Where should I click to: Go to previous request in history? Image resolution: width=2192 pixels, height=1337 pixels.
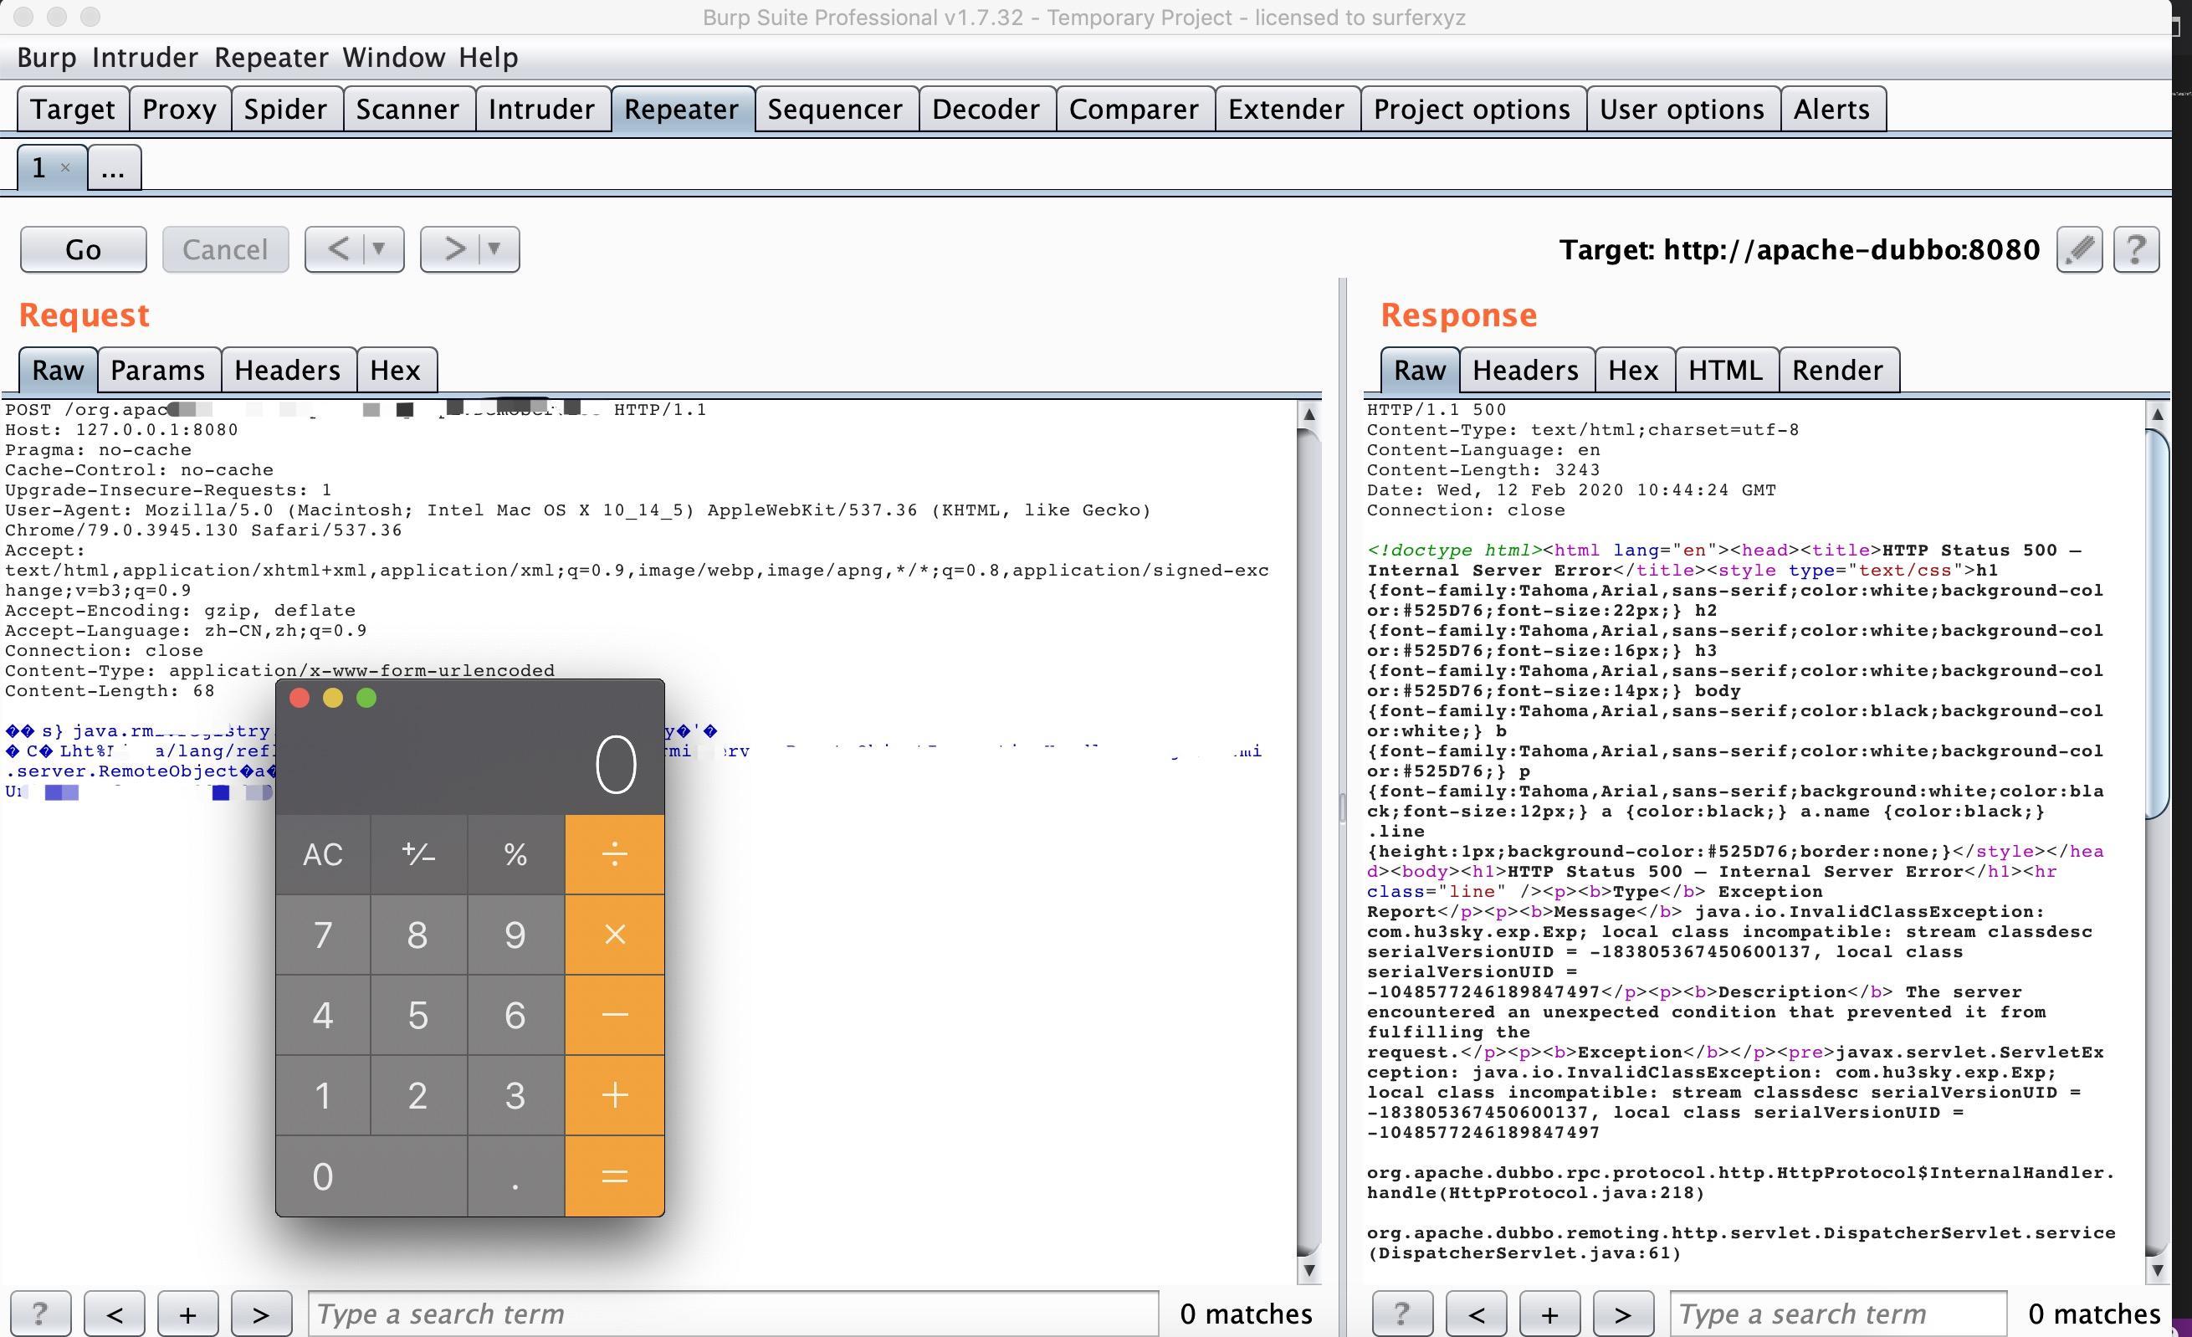(x=338, y=249)
